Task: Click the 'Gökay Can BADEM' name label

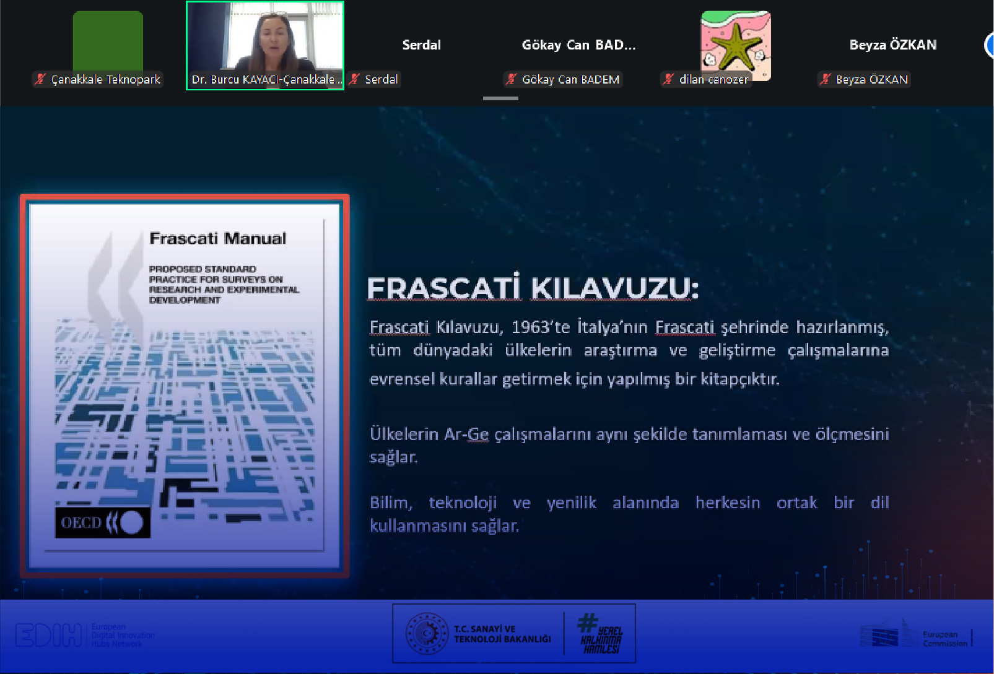Action: [x=570, y=79]
